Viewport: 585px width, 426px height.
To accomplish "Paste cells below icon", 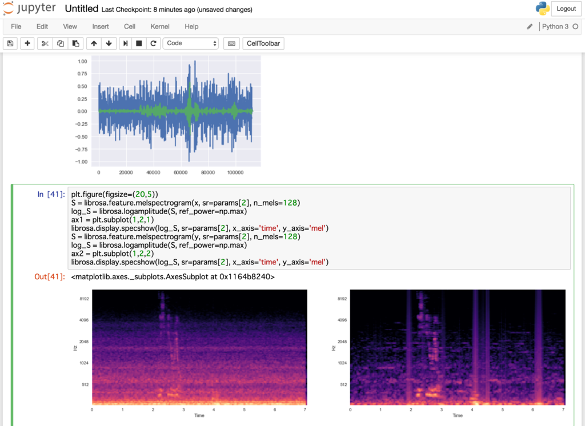I will point(76,43).
